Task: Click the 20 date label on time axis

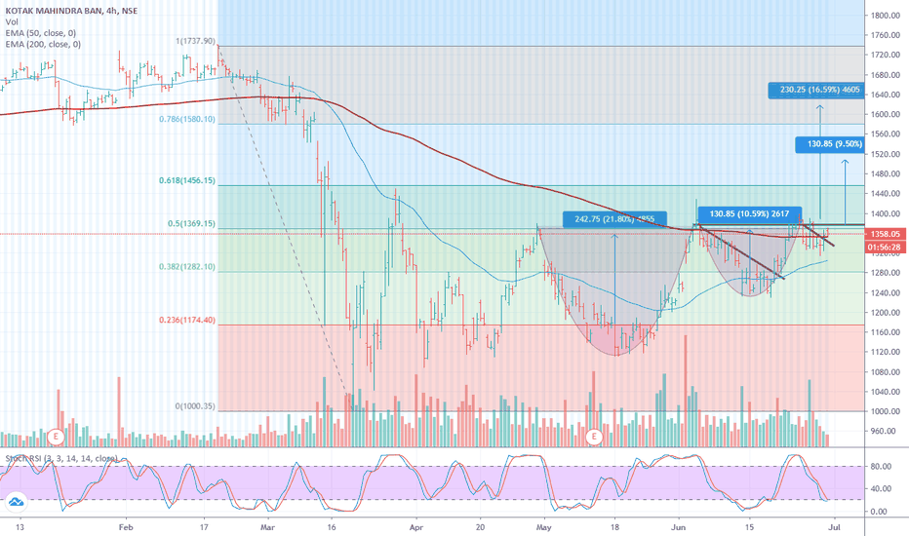Action: point(481,527)
